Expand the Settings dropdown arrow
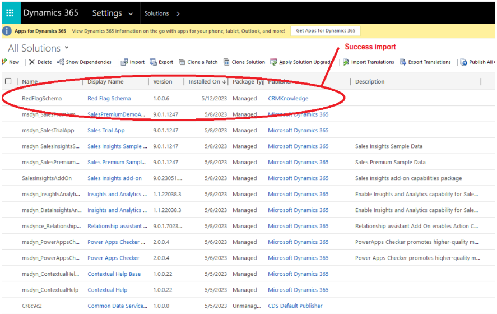Viewport: 497px width, 314px height. (131, 13)
